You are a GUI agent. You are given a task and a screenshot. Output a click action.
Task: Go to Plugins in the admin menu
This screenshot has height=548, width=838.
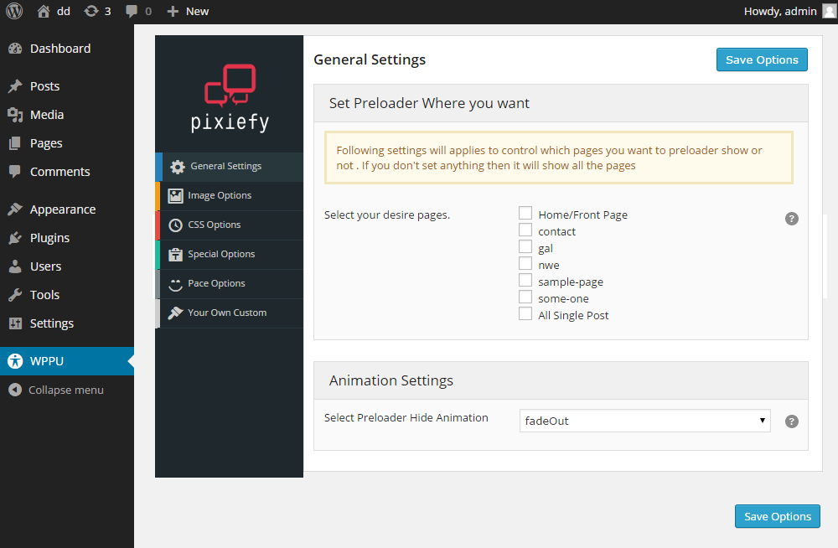[49, 238]
